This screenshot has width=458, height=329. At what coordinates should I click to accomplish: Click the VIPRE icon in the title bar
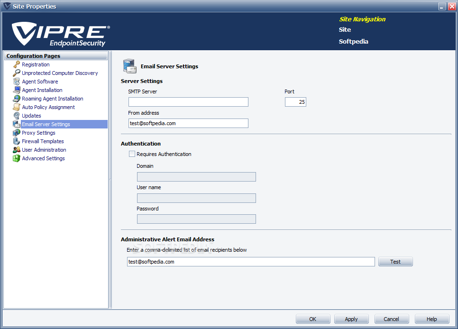(7, 6)
